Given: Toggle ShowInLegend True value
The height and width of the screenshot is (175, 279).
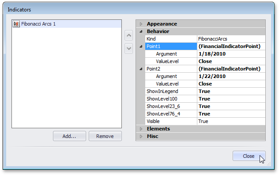Looking at the screenshot, I should [x=231, y=91].
